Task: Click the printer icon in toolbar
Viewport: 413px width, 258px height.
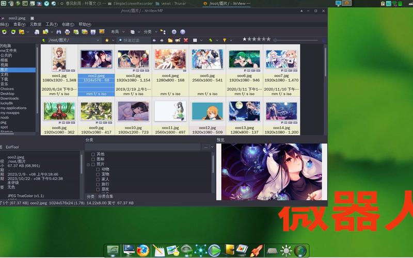Action: tap(68, 32)
